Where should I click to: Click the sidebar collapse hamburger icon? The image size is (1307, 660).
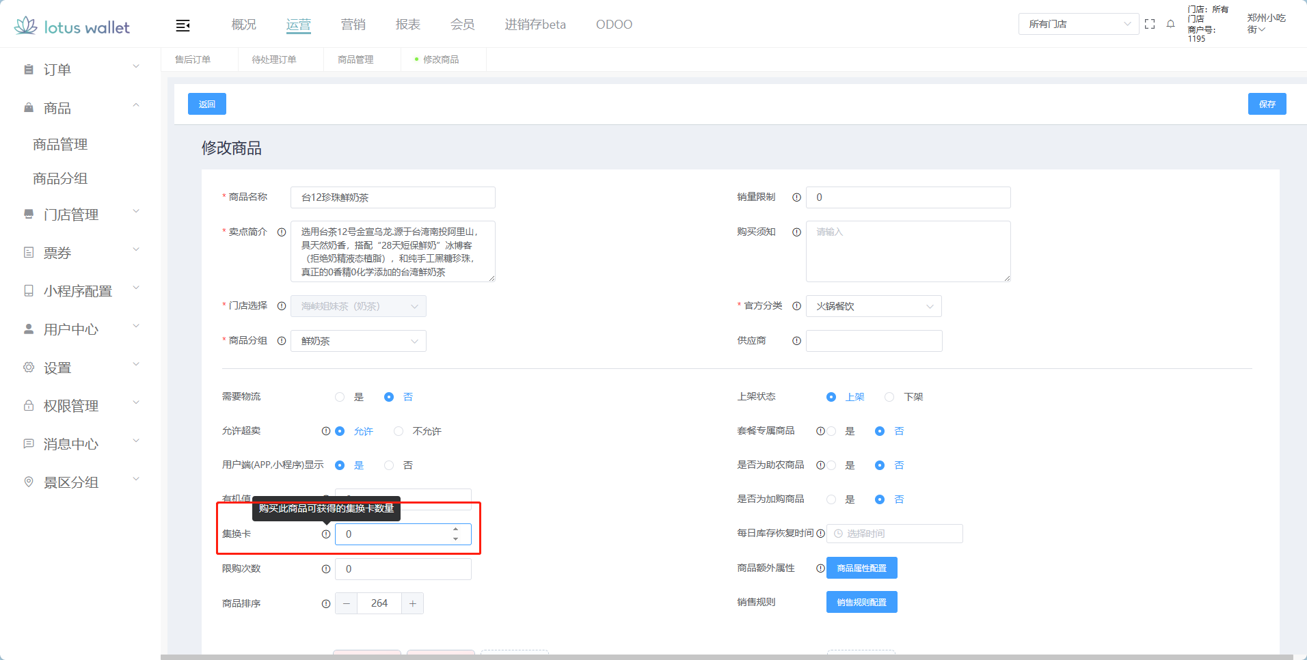(183, 25)
